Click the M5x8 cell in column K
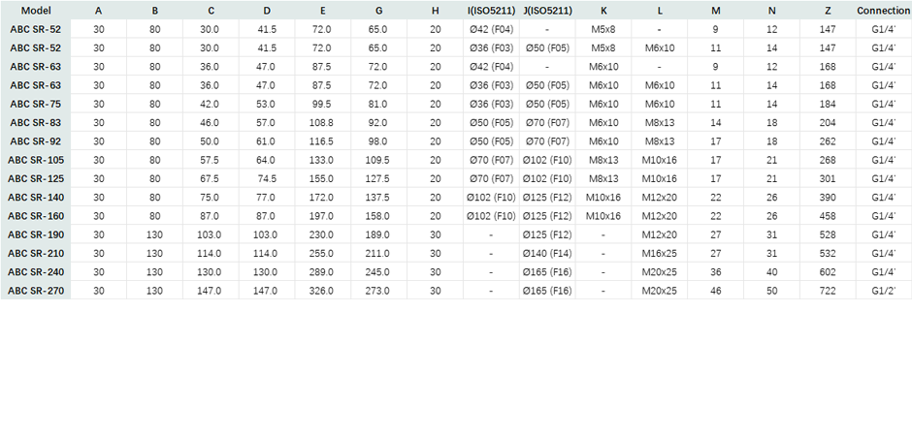The image size is (912, 436). (x=603, y=29)
